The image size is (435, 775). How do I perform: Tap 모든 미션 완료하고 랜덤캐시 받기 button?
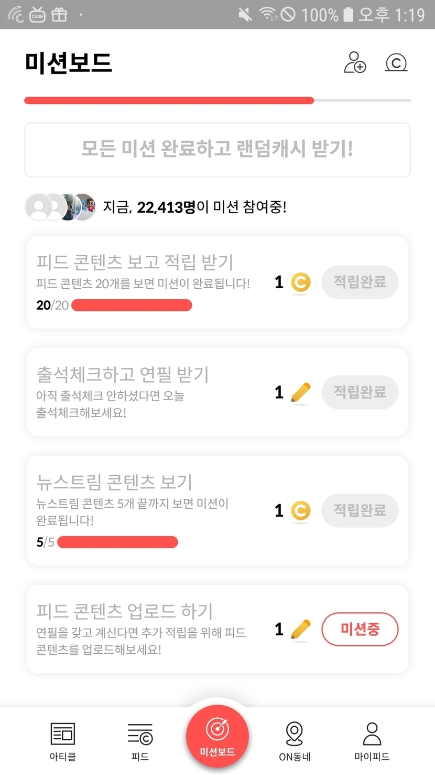217,150
